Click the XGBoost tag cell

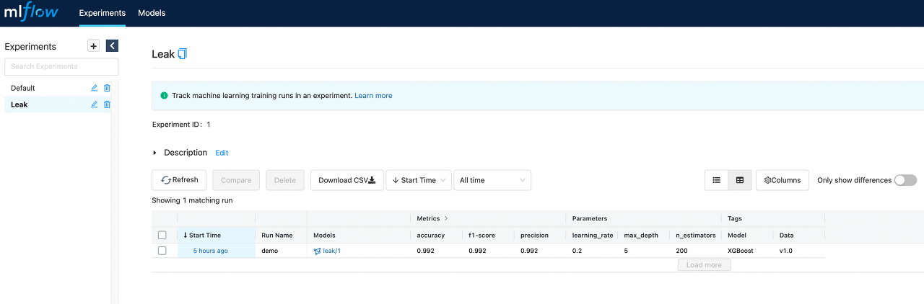click(740, 251)
